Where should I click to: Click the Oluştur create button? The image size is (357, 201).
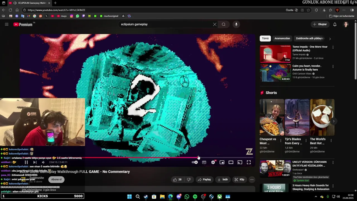click(320, 24)
